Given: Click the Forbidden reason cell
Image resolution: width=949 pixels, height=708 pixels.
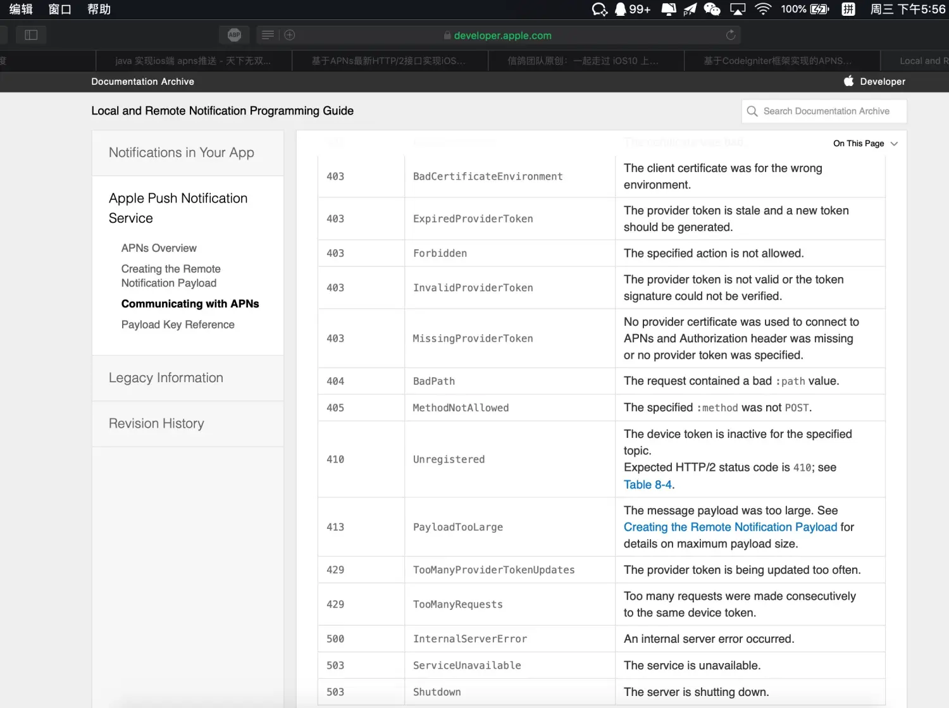Looking at the screenshot, I should click(x=509, y=253).
